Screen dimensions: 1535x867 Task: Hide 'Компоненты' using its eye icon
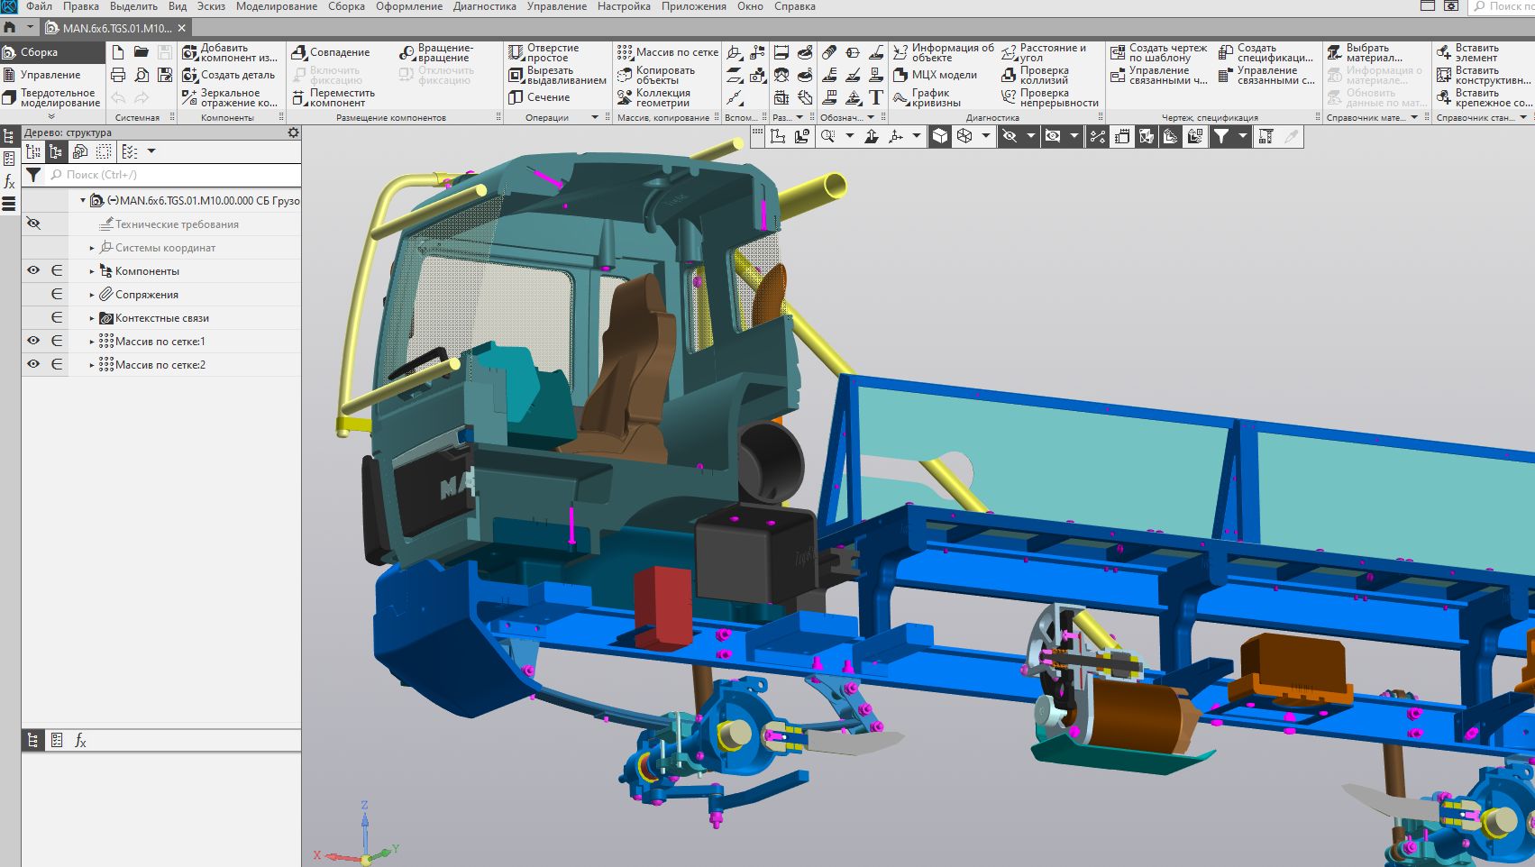33,270
